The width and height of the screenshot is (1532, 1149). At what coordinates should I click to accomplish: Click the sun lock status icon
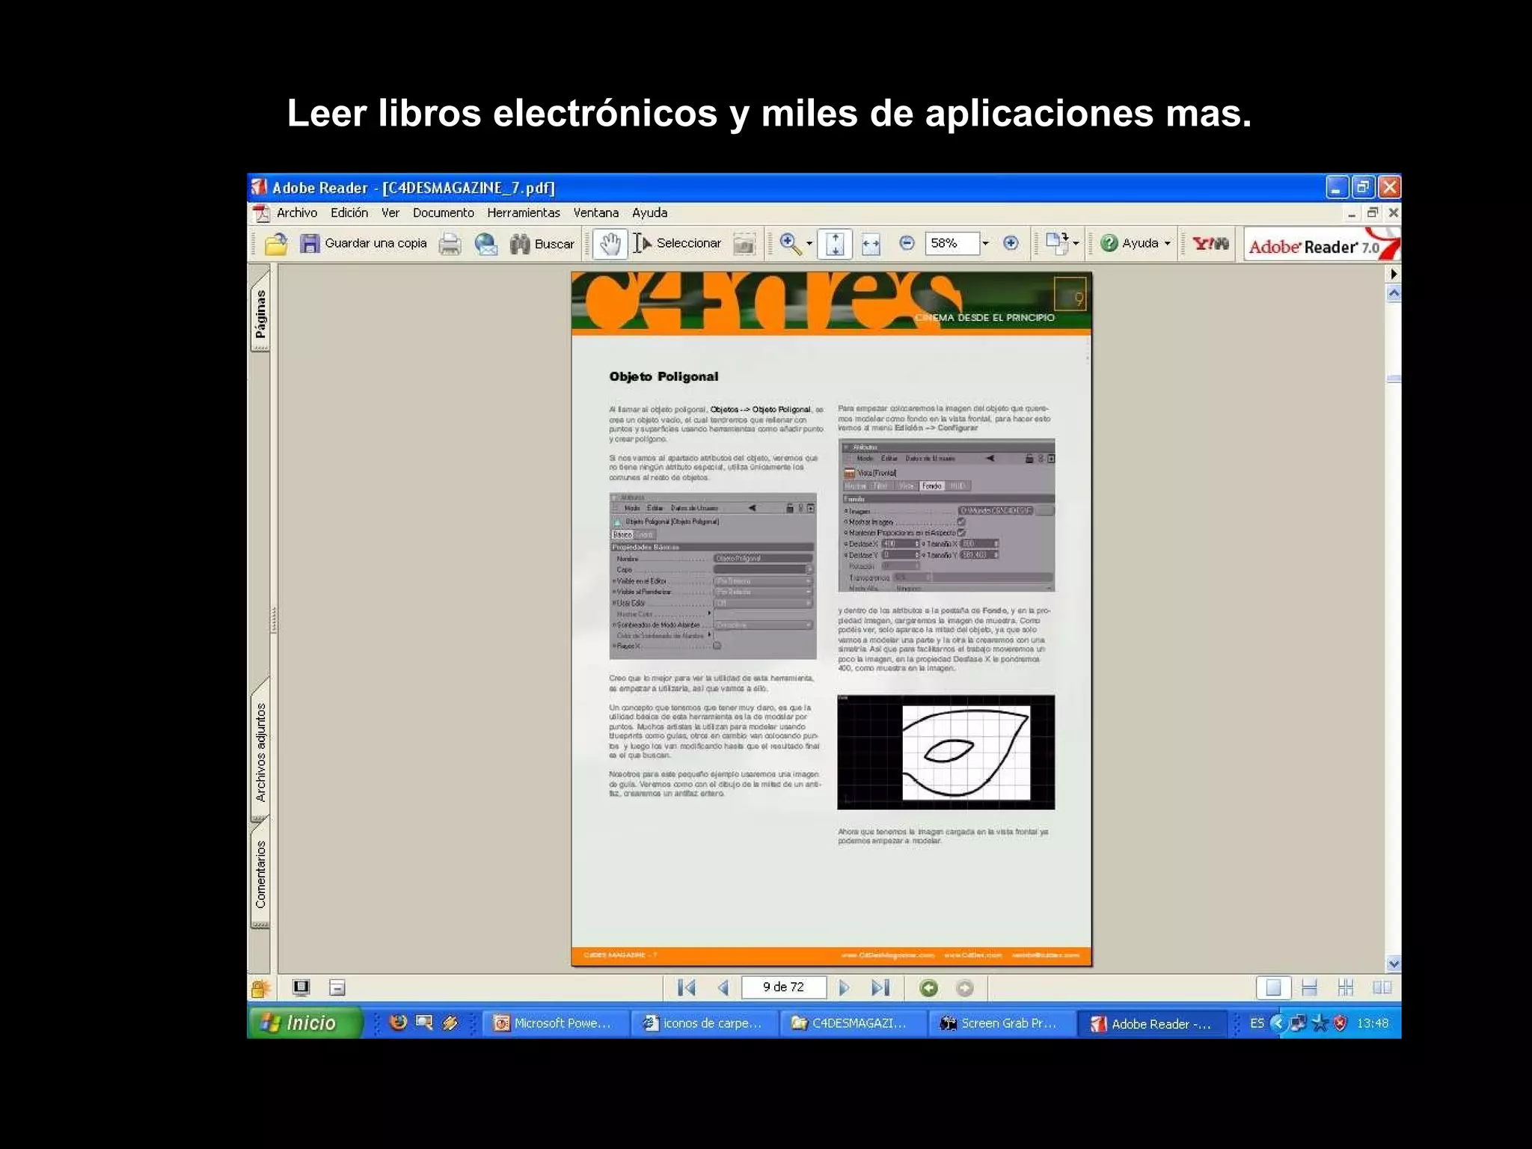[x=260, y=989]
